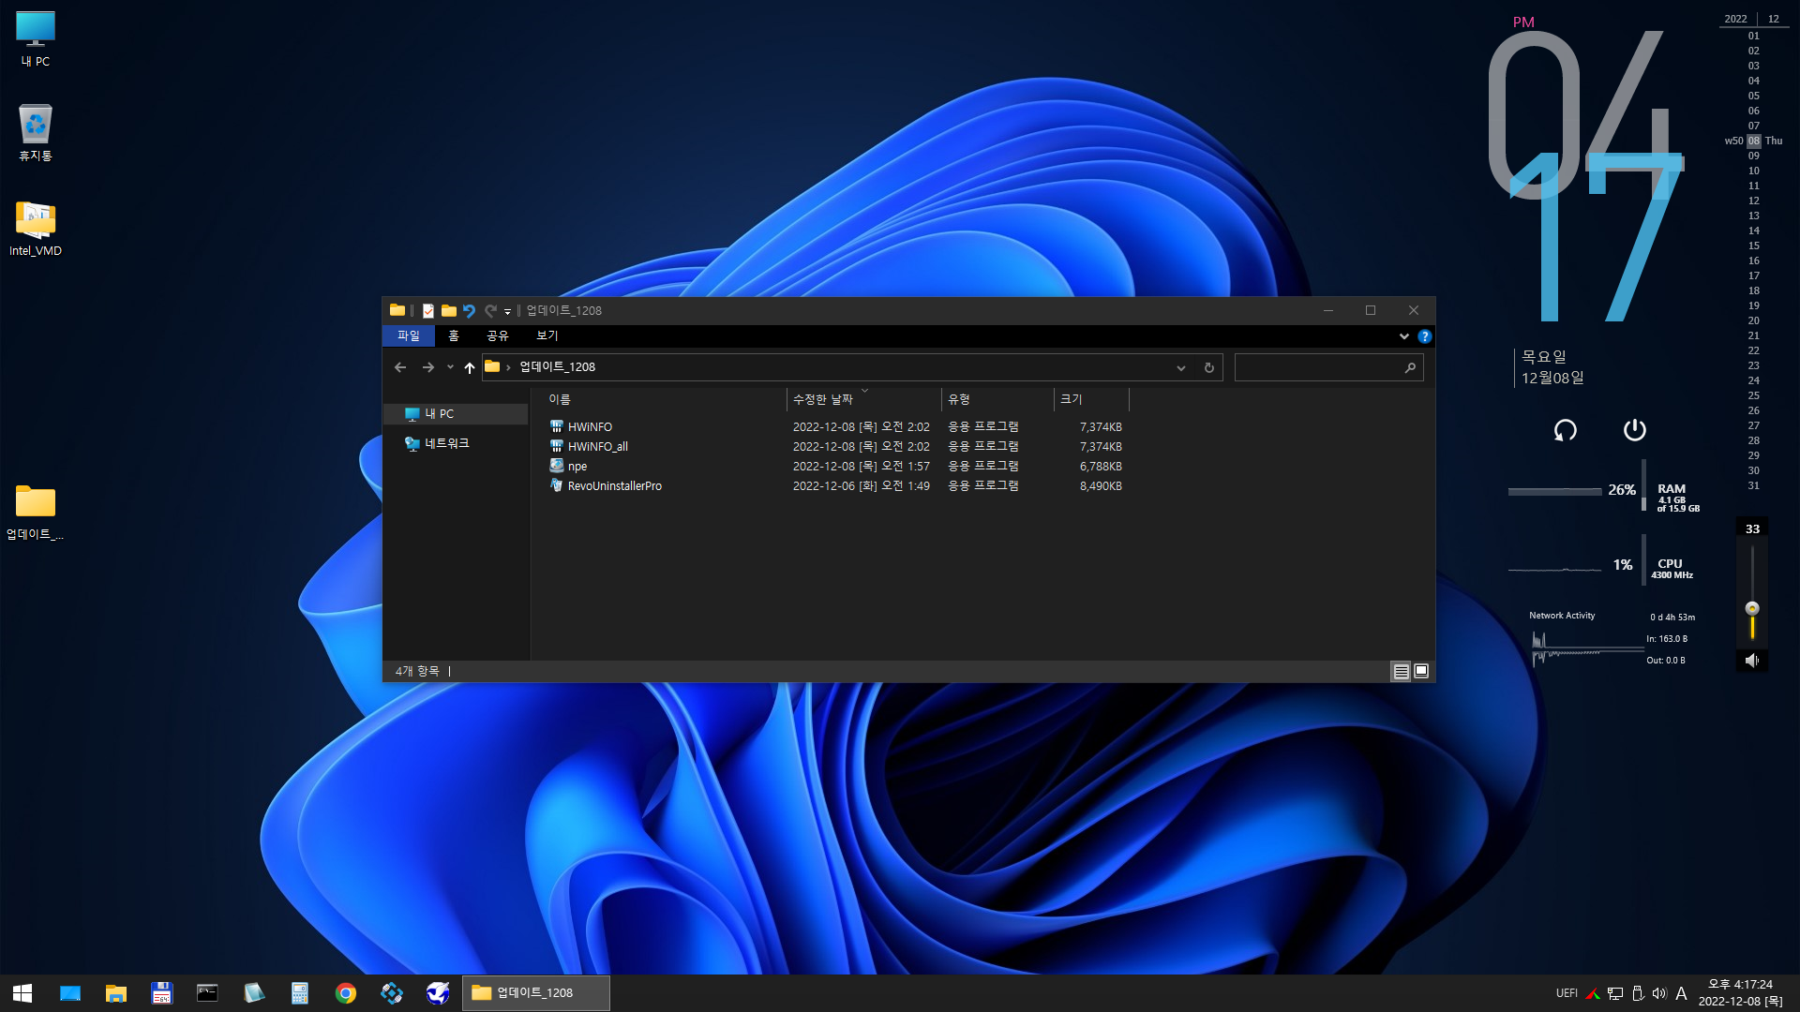Mute via the widget speaker icon
The width and height of the screenshot is (1800, 1012).
(x=1751, y=661)
